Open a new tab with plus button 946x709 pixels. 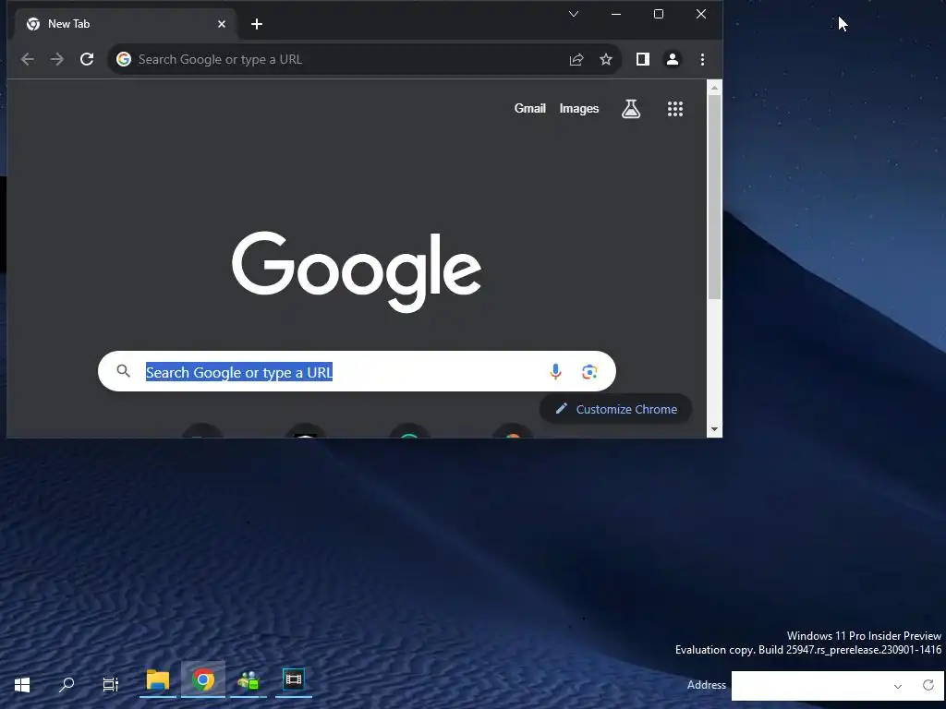257,24
